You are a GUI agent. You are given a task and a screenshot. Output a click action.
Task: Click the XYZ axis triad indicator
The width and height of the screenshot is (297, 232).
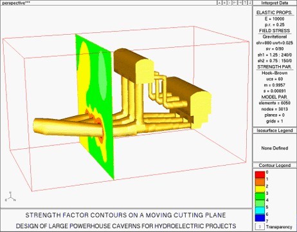[x=10, y=197]
